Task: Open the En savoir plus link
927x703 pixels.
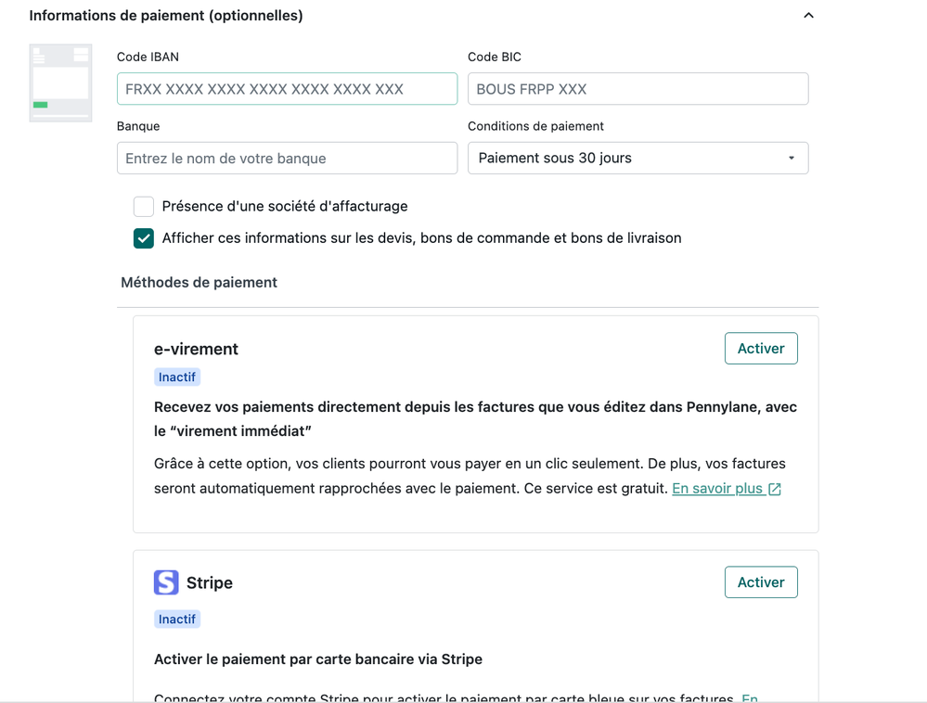Action: click(x=716, y=489)
